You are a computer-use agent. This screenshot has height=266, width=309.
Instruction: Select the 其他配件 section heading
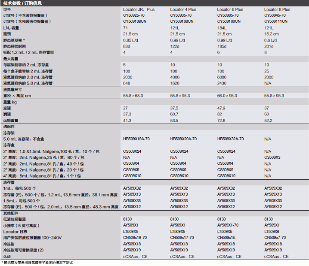11,213
